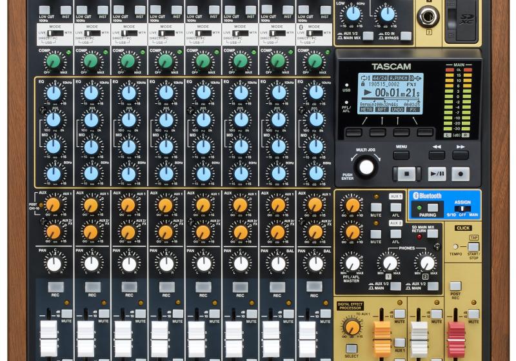This screenshot has width=516, height=361.
Task: Click the red main fader
Action: [x=457, y=331]
